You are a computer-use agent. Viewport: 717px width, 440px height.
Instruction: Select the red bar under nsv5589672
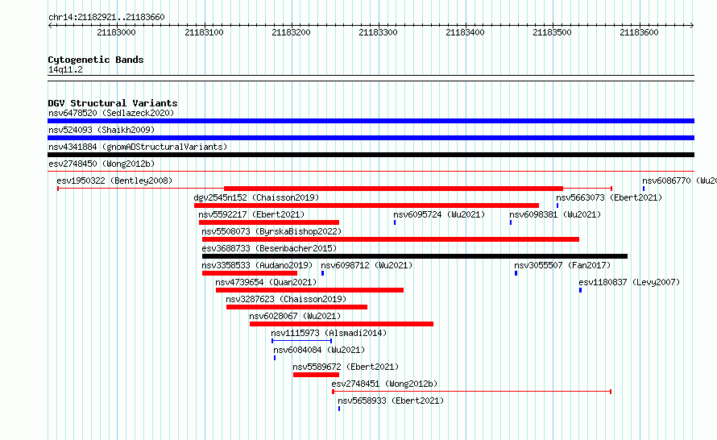pyautogui.click(x=316, y=375)
